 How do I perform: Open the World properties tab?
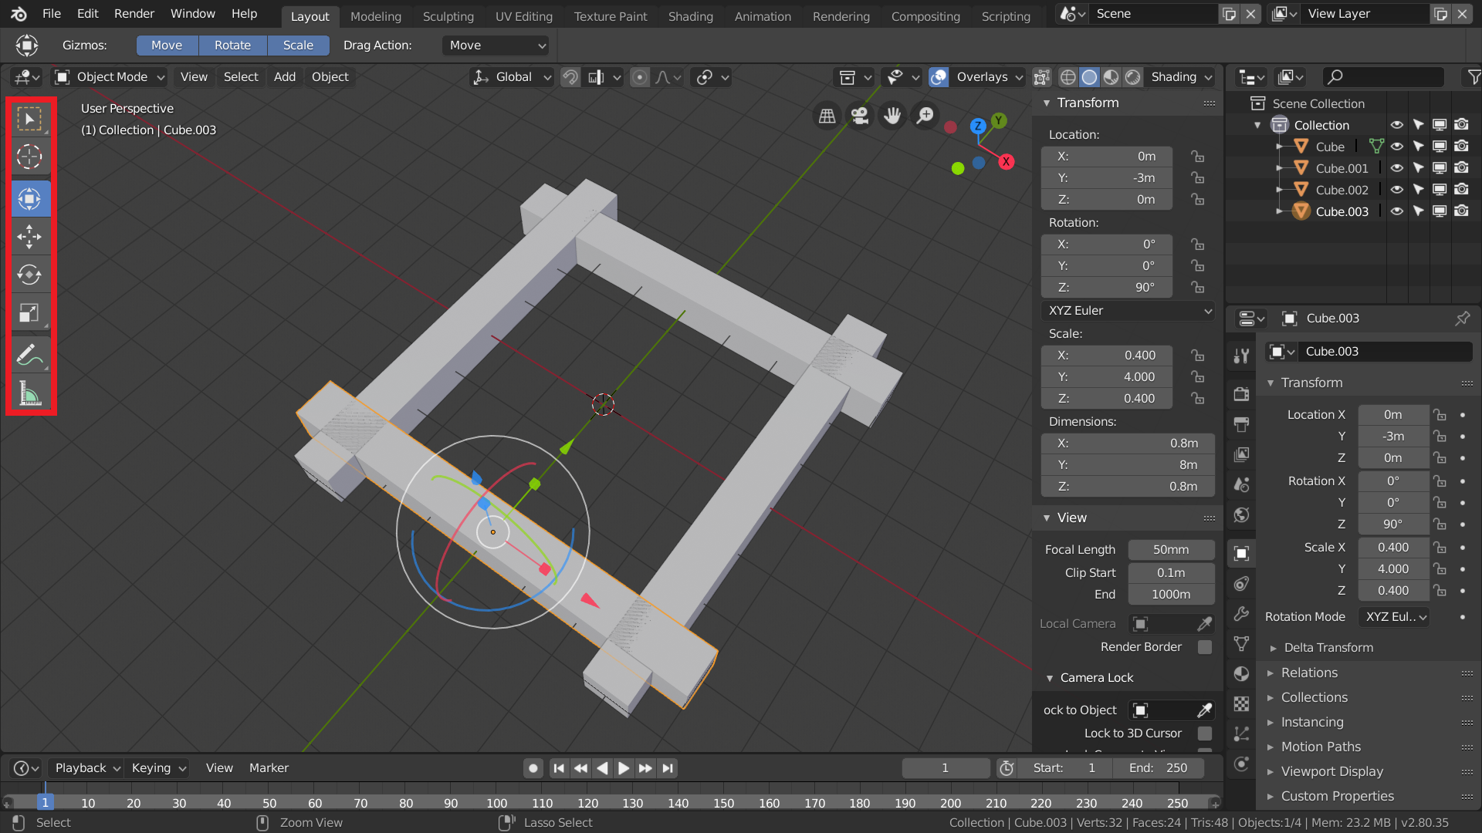1241,514
